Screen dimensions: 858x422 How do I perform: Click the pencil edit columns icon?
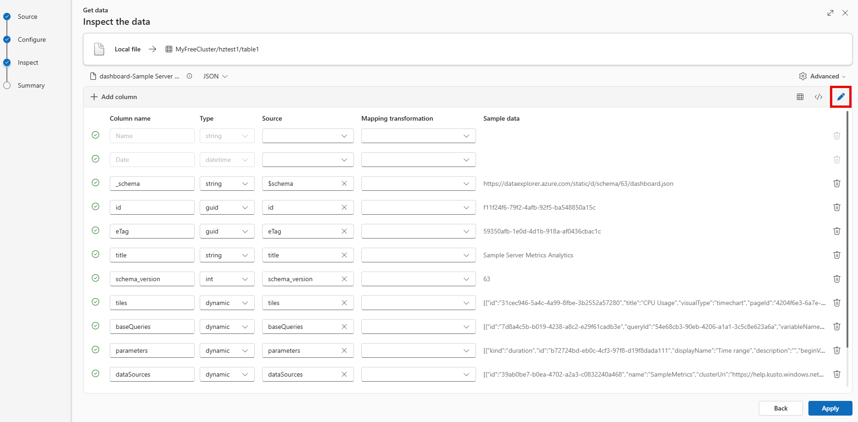841,97
